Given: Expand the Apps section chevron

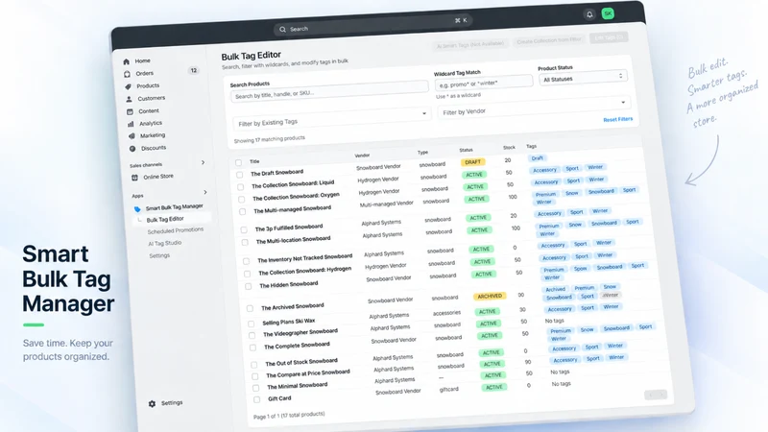Looking at the screenshot, I should pos(204,192).
